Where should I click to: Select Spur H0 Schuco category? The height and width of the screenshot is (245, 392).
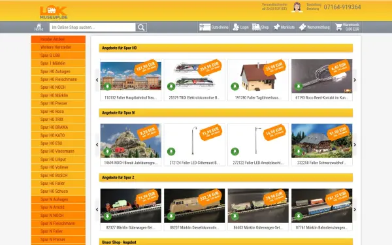[58, 191]
